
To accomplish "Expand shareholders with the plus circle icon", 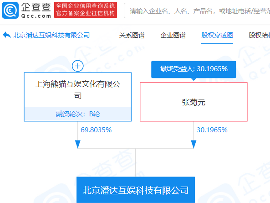I will (78, 66).
